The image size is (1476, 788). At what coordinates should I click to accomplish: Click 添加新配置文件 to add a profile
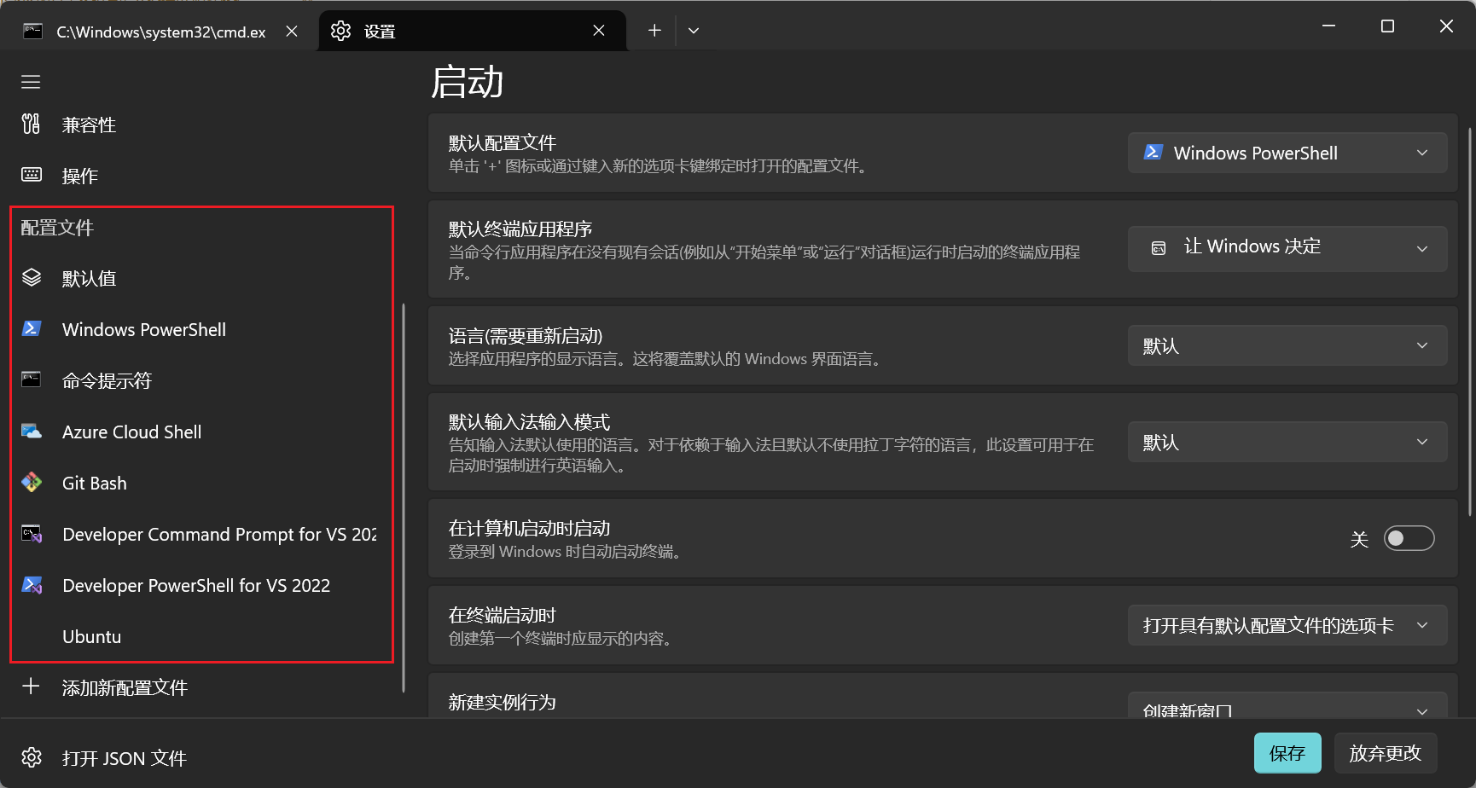click(x=201, y=687)
